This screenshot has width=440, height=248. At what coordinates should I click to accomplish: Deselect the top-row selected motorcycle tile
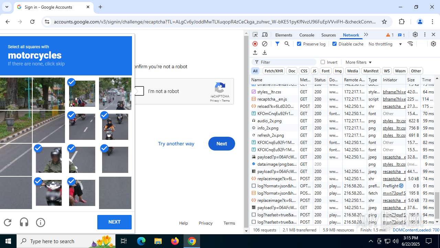point(82,94)
